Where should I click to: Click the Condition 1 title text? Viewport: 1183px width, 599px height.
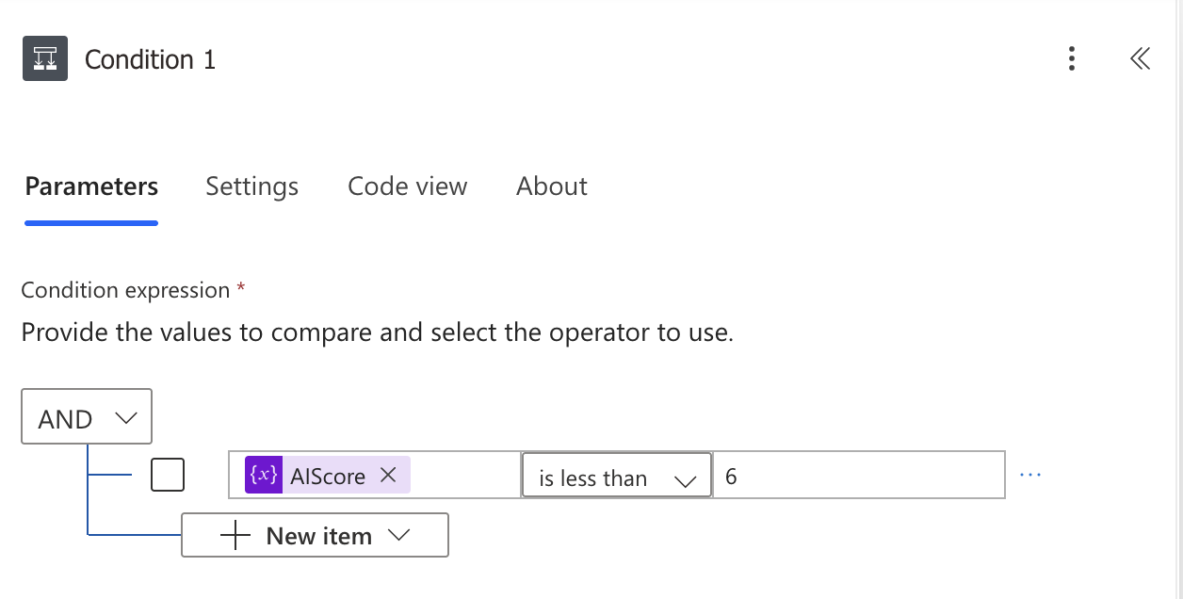(x=150, y=60)
